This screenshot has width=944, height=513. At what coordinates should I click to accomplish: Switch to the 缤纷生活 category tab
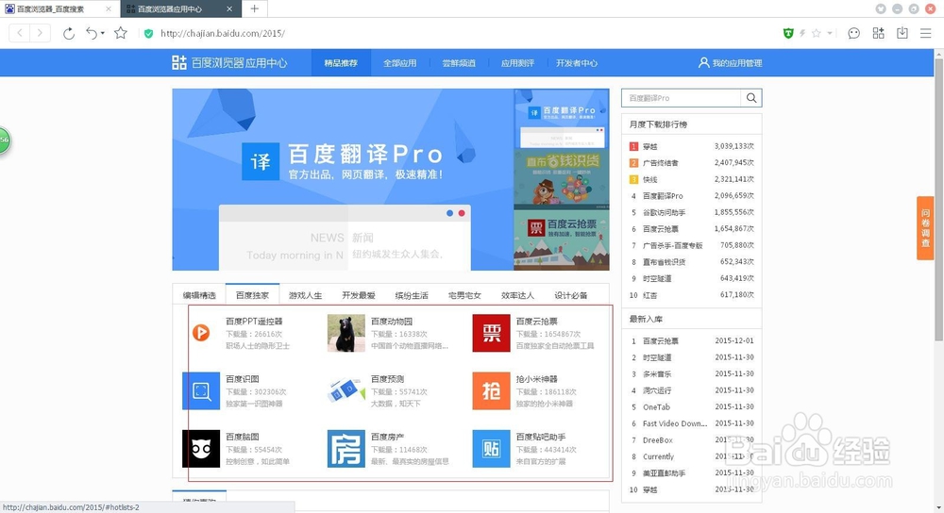pyautogui.click(x=412, y=295)
